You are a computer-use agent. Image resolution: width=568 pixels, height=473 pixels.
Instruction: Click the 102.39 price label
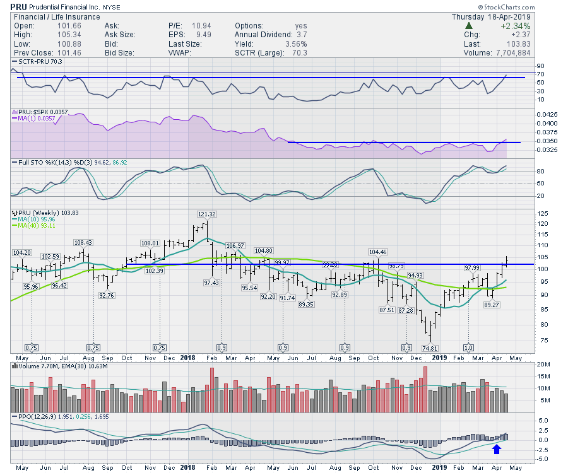[x=155, y=271]
